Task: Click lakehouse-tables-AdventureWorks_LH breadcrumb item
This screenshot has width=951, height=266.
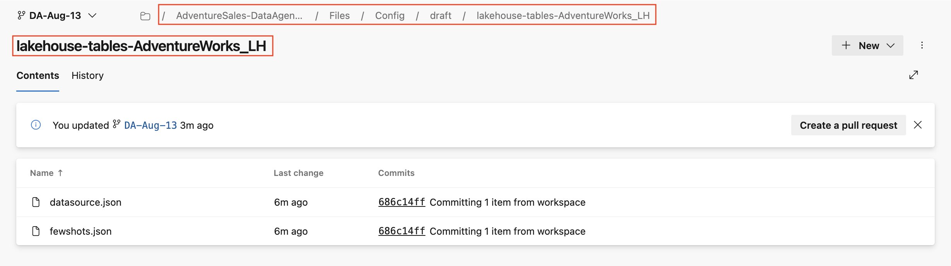Action: (563, 15)
